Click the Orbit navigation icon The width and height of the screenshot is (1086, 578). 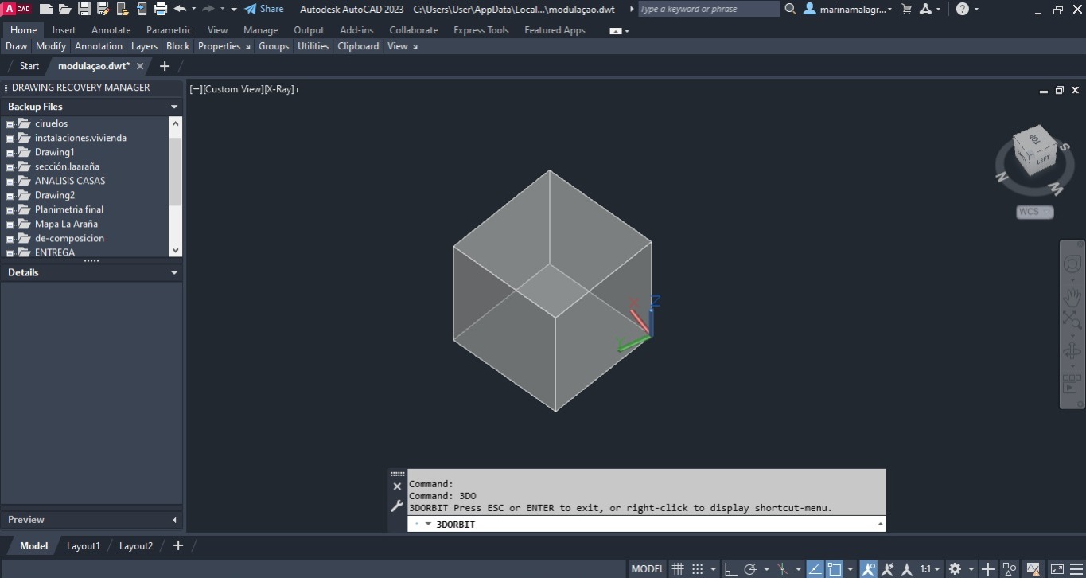point(1072,351)
